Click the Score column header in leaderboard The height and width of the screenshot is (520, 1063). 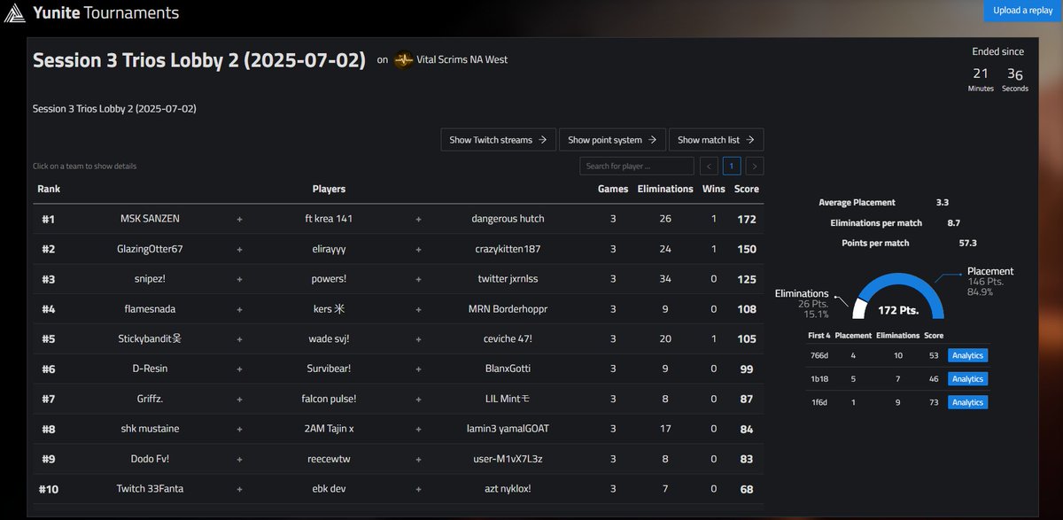tap(747, 189)
